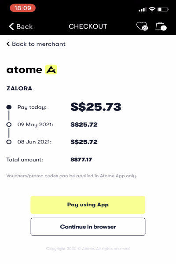Viewport: 176px width, 264px height.
Task: Open the wishlist heart icon
Action: click(142, 26)
